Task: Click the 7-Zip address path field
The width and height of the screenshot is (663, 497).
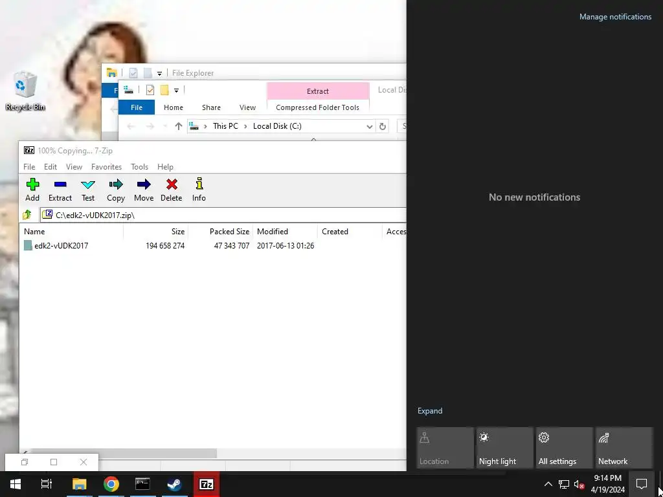Action: [x=223, y=215]
